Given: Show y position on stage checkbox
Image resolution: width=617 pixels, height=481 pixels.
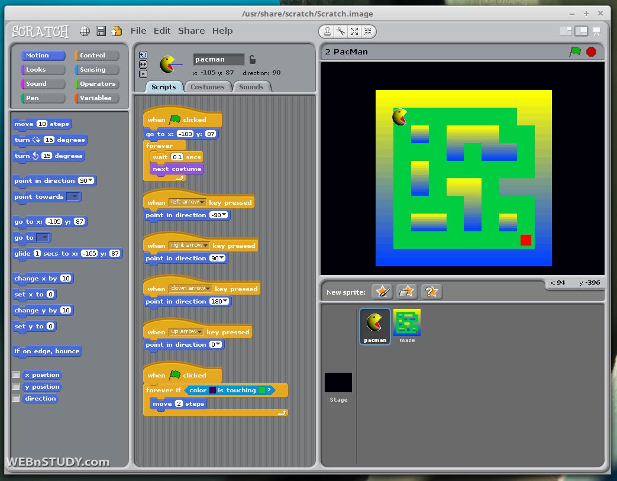Looking at the screenshot, I should pyautogui.click(x=16, y=386).
